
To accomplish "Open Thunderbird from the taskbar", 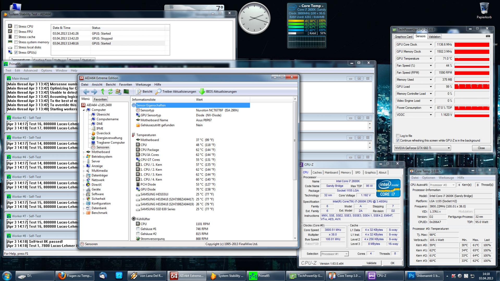I will tap(103, 276).
